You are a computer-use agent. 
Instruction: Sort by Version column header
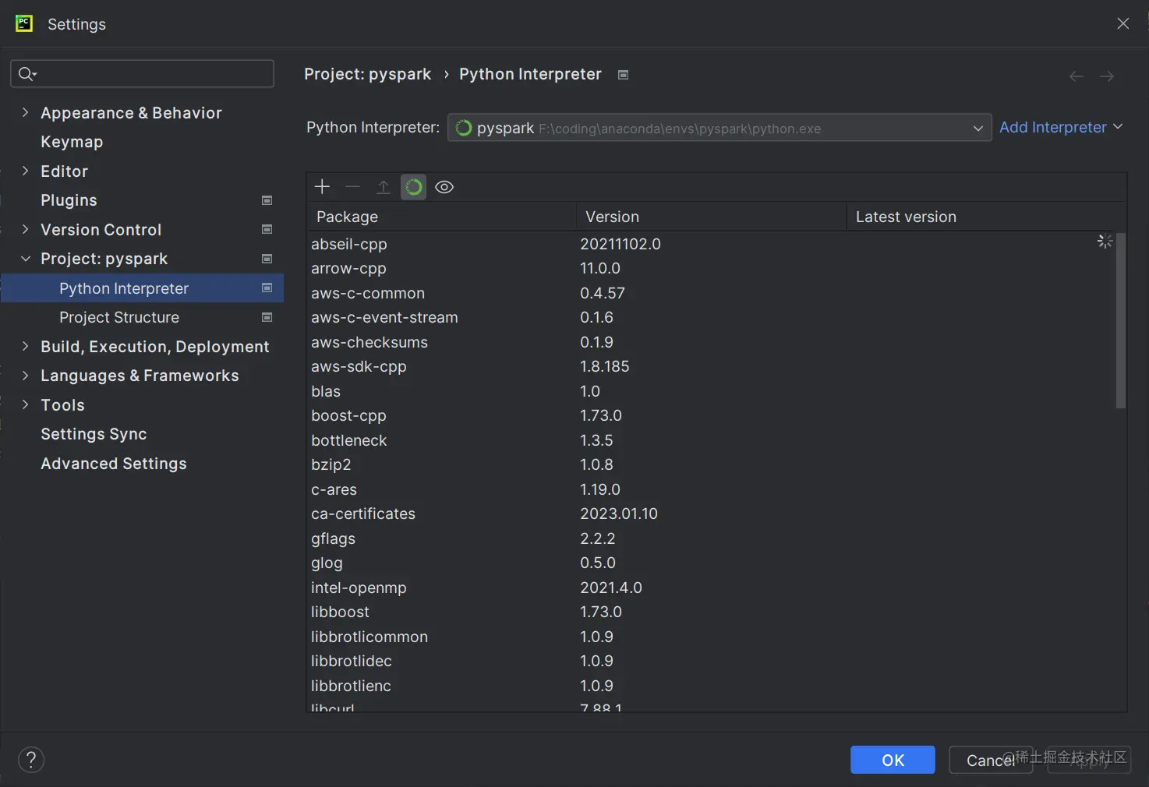pos(711,217)
